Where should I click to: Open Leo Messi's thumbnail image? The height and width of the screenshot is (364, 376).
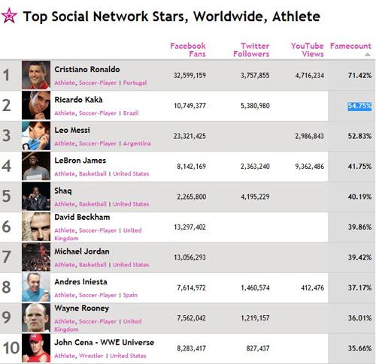pyautogui.click(x=36, y=136)
